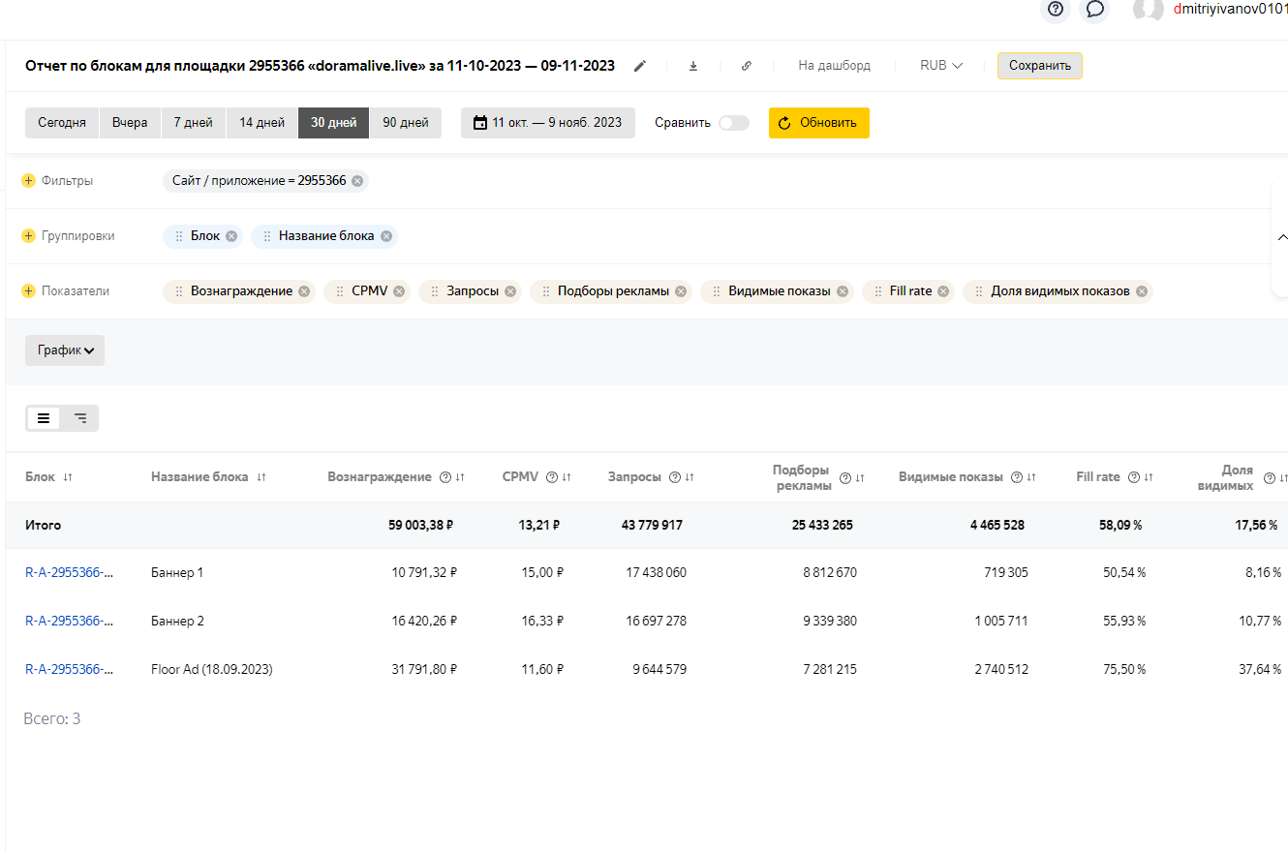Image resolution: width=1288 pixels, height=852 pixels.
Task: Remove the CPMV metric chip
Action: coord(399,291)
